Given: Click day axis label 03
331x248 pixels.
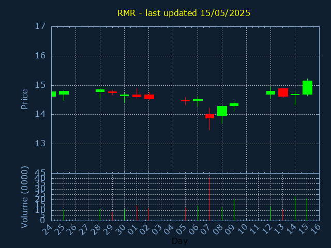Looking at the screenshot, I should 157,229.
